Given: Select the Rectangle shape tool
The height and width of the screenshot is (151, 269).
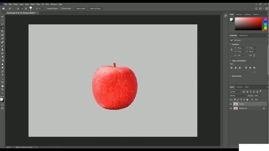Looking at the screenshot, I should (3, 82).
